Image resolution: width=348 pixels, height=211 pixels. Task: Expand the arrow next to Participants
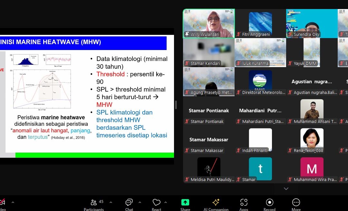(111, 202)
